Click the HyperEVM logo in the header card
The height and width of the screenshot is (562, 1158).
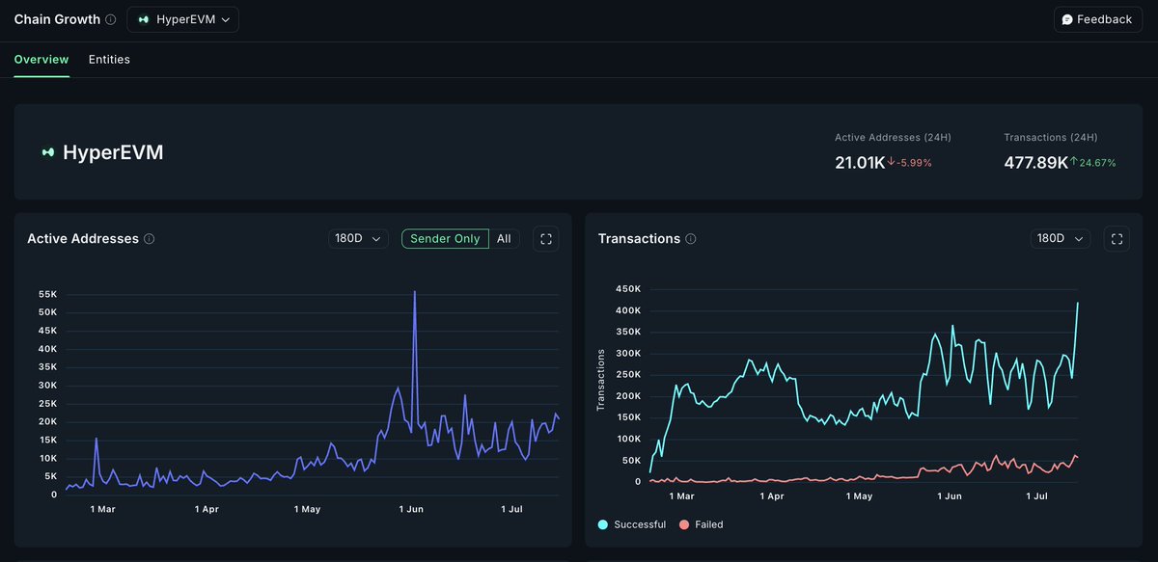coord(47,152)
